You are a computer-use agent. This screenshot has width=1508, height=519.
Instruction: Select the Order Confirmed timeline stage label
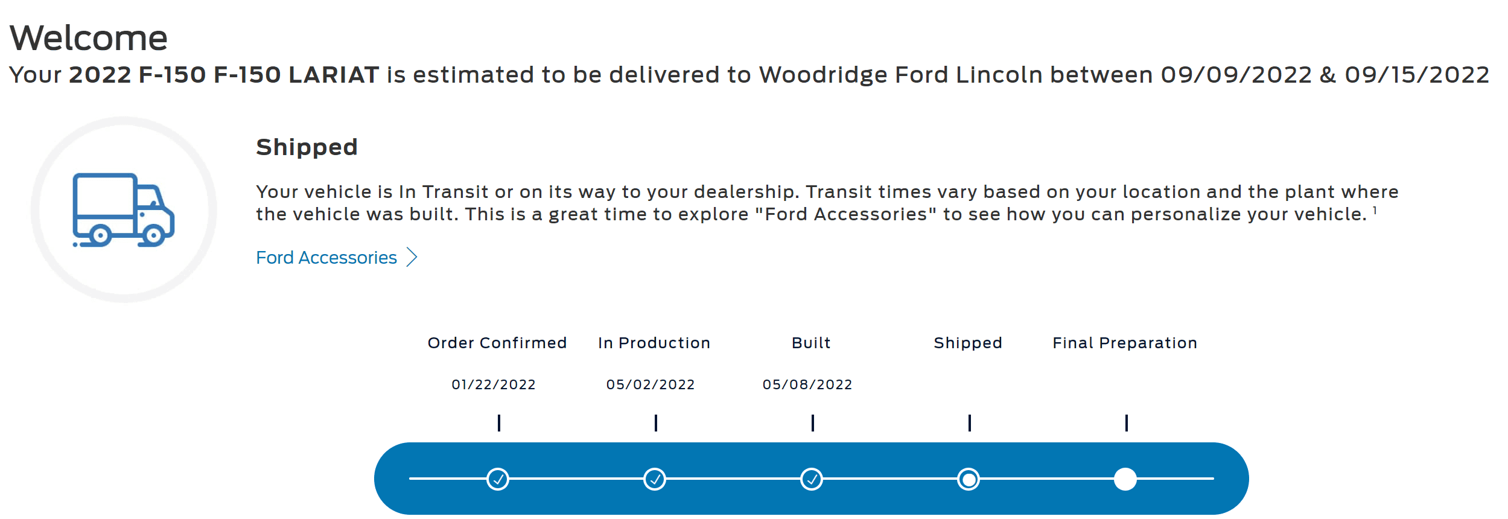click(497, 342)
